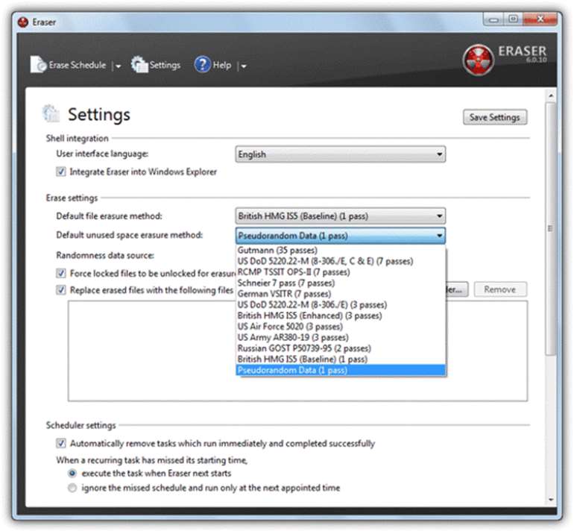Minimize the Eraser window
This screenshot has height=531, width=574.
(x=493, y=20)
